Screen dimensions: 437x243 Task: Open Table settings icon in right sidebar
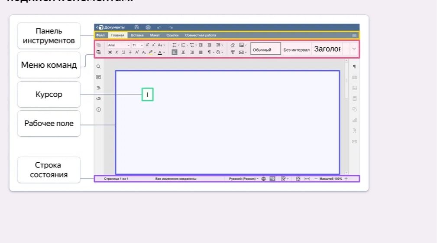point(355,77)
